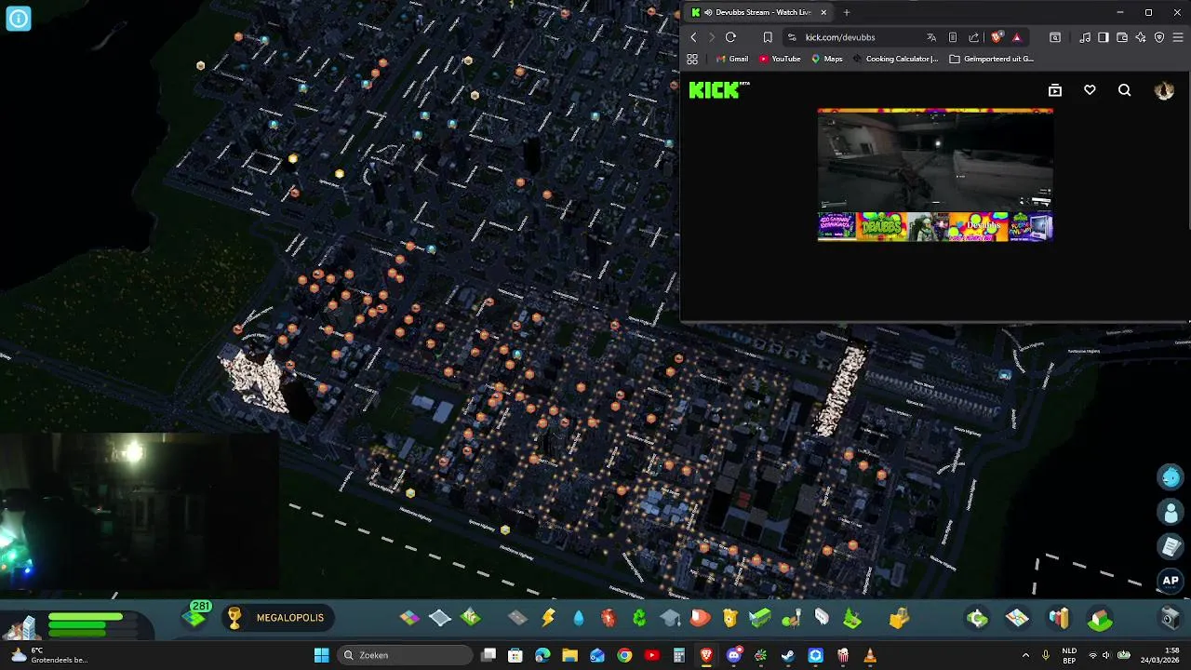Click the MEGALOPOLIS milestone label
Screen dimensions: 1191x670
tap(290, 618)
